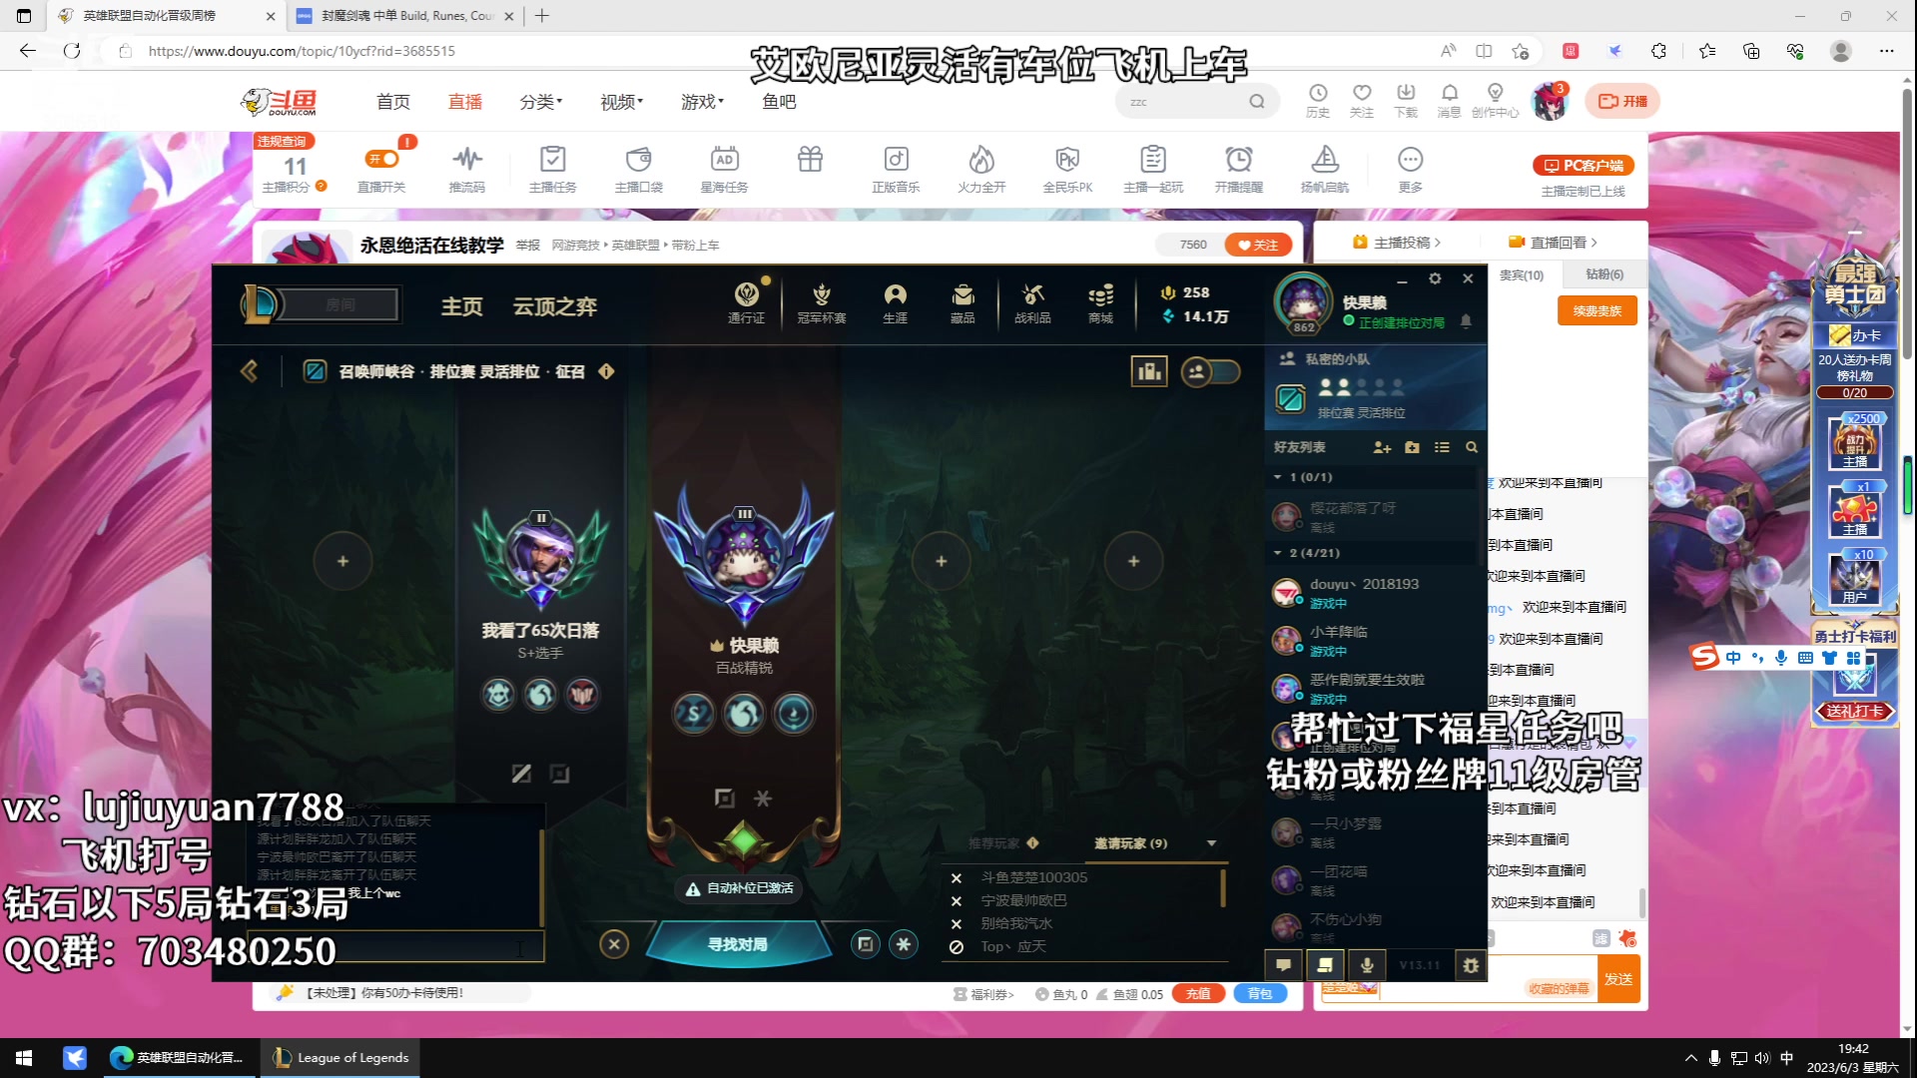This screenshot has height=1078, width=1917.
Task: Remove invite for 宁波最帅欧巴
Action: (957, 901)
